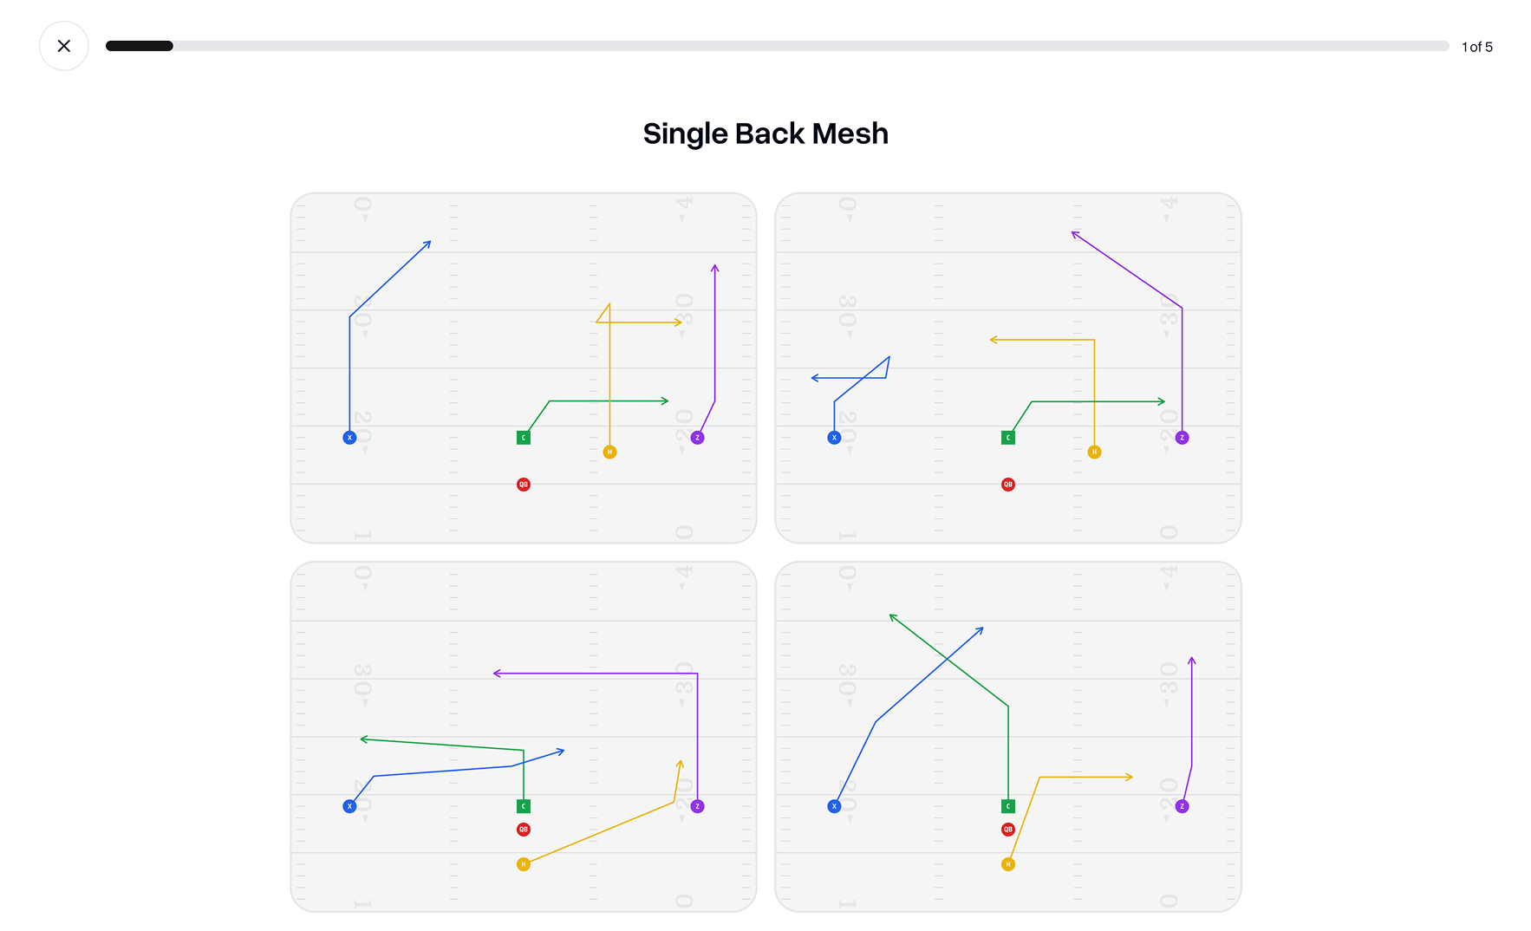Click yellow H back in bottom-right diagram
This screenshot has width=1531, height=931.
(x=1008, y=864)
